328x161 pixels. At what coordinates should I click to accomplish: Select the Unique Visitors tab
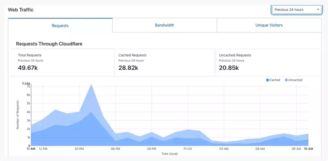[269, 25]
